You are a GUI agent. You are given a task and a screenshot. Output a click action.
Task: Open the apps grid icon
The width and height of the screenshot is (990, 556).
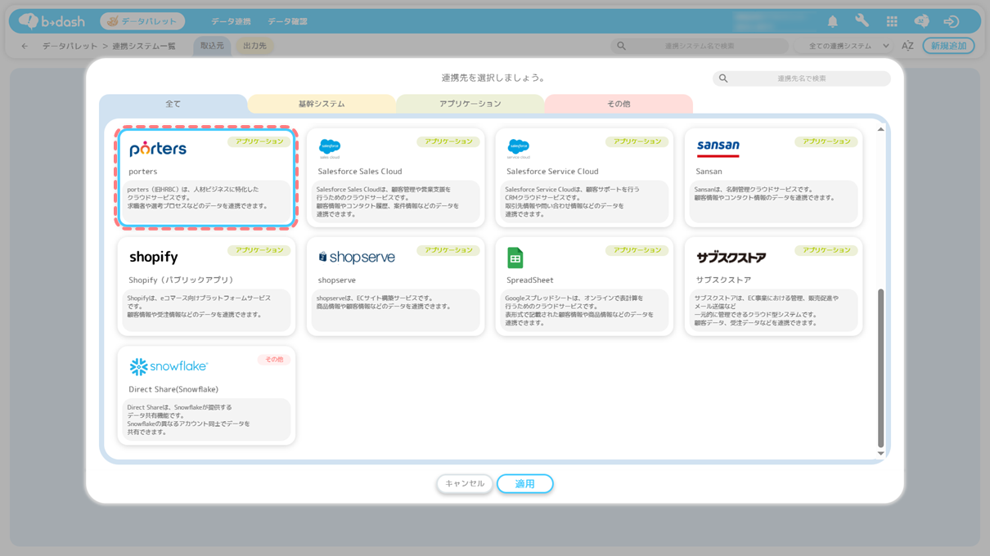pyautogui.click(x=892, y=21)
